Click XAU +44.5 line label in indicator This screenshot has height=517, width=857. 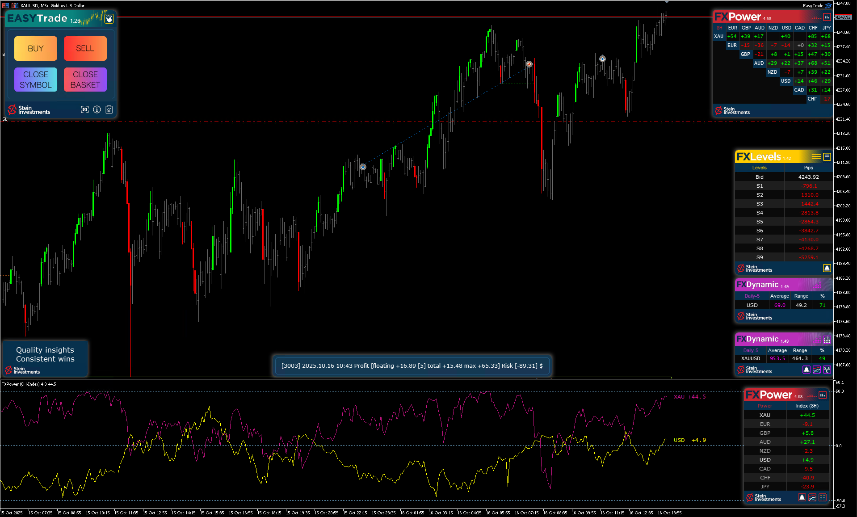pyautogui.click(x=690, y=397)
